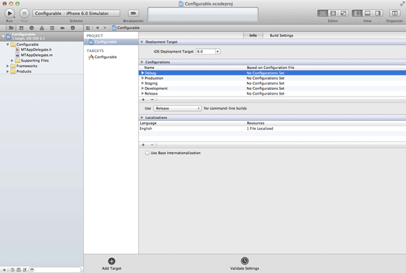Remove a localization with minus button
Image resolution: width=406 pixels, height=273 pixels.
click(152, 145)
